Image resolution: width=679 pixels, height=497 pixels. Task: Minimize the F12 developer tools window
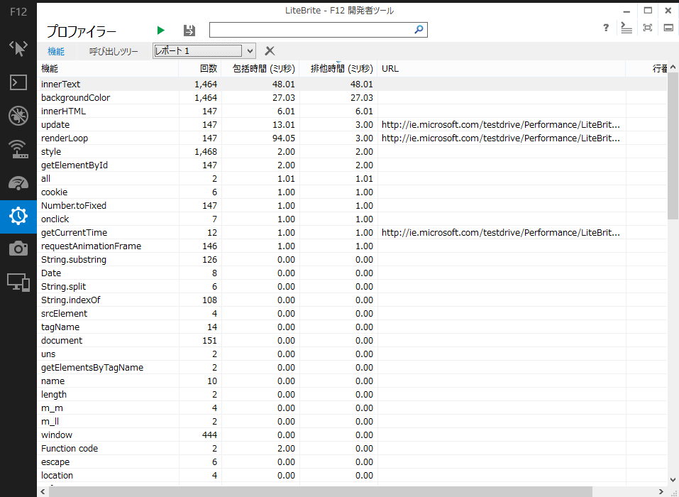(626, 11)
